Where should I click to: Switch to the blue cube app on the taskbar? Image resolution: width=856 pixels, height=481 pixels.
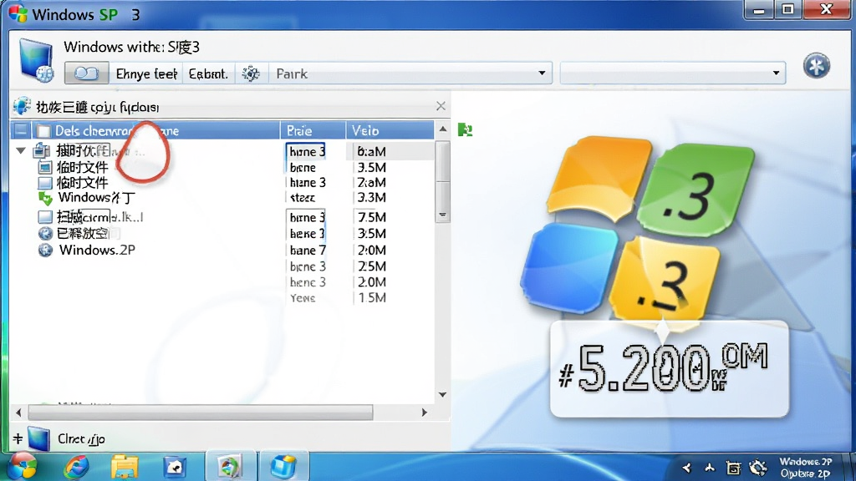click(x=283, y=467)
